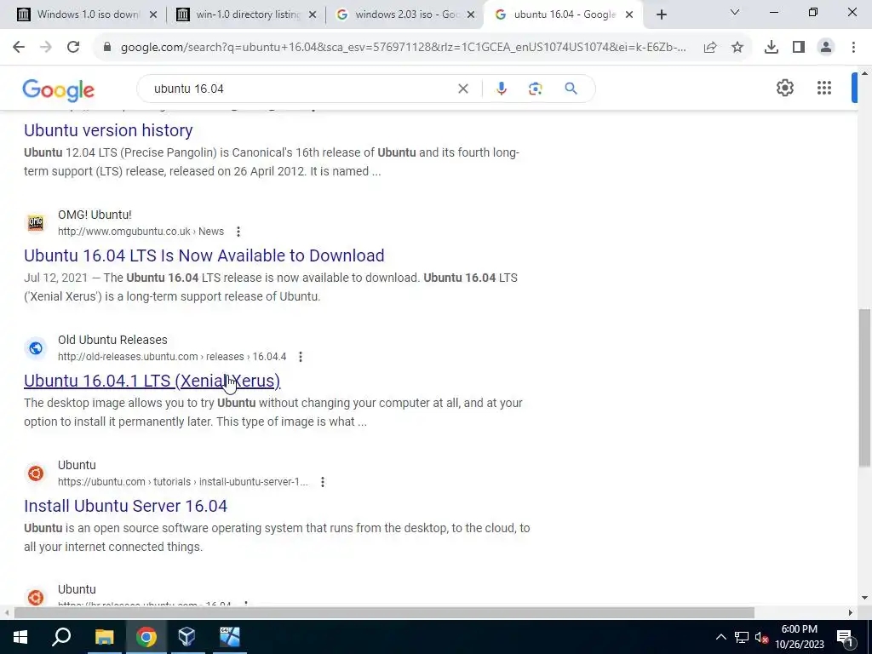Click OMG! Ubuntu! site favicon
The image size is (872, 654).
(36, 223)
